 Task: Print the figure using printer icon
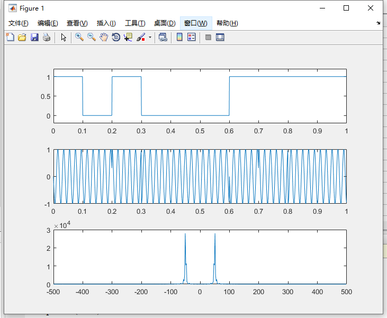click(x=47, y=37)
